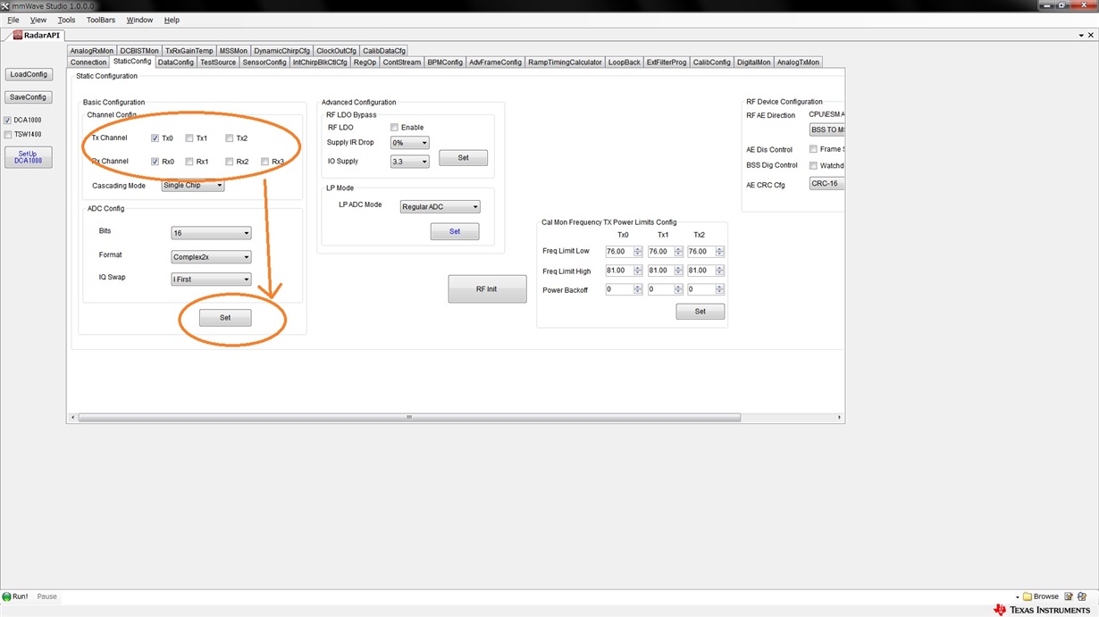Screen dimensions: 1099x617
Task: Click the horizontal scrollbar thumb
Action: (409, 418)
